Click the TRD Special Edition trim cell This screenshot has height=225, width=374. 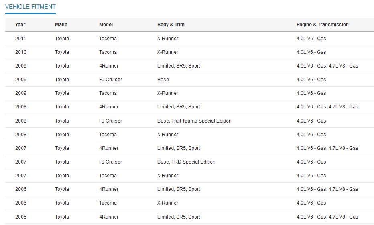pyautogui.click(x=186, y=162)
